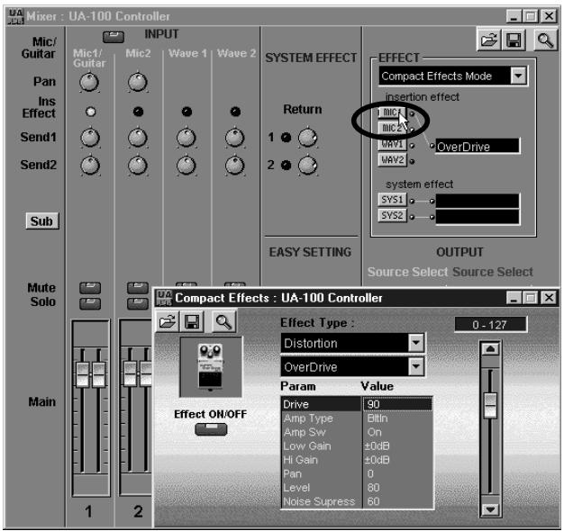Click the Send2 knob for Wave 2
This screenshot has width=564, height=531.
(x=235, y=166)
